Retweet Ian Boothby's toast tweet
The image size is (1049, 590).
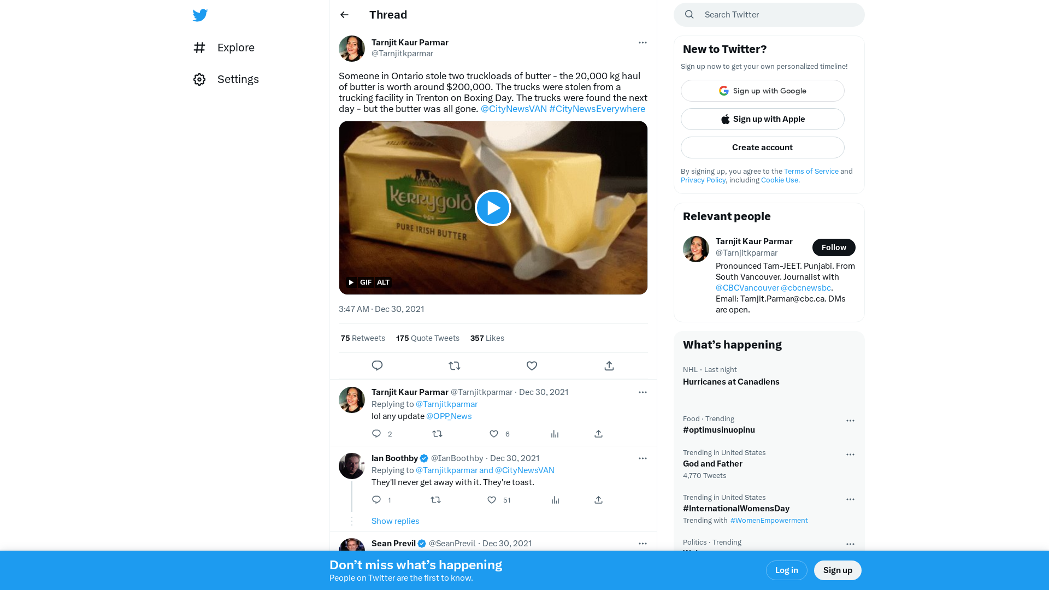pos(435,500)
